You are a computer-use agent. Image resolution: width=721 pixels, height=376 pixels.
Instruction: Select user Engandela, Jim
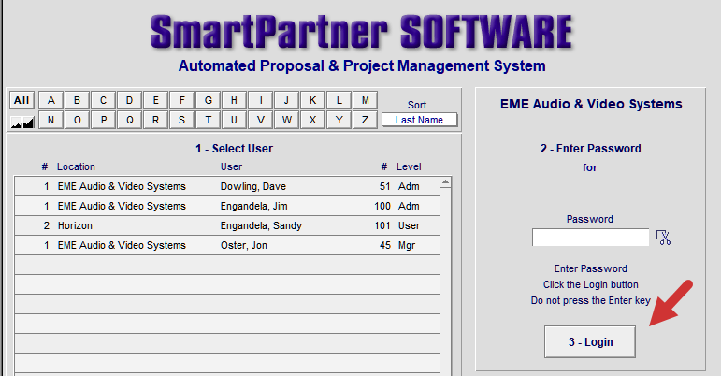pos(227,206)
